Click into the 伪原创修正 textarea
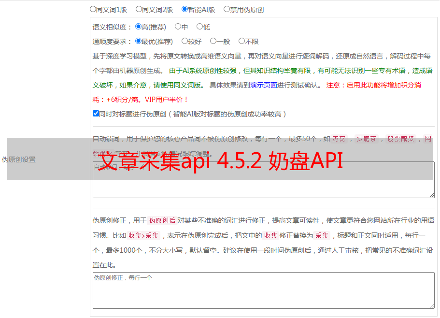 coord(264,290)
